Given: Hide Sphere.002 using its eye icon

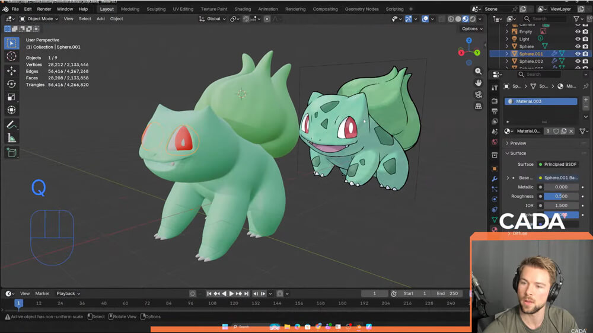Looking at the screenshot, I should [578, 61].
